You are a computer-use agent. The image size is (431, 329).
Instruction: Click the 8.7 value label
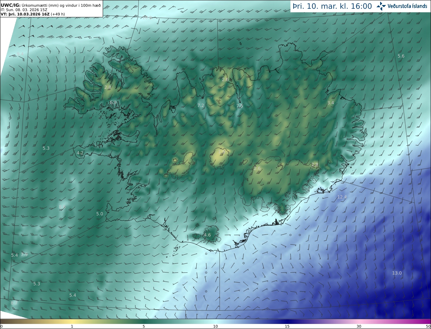click(14, 303)
